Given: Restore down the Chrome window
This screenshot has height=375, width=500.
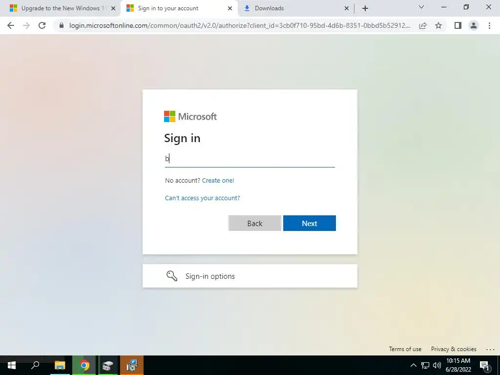Looking at the screenshot, I should pyautogui.click(x=466, y=7).
